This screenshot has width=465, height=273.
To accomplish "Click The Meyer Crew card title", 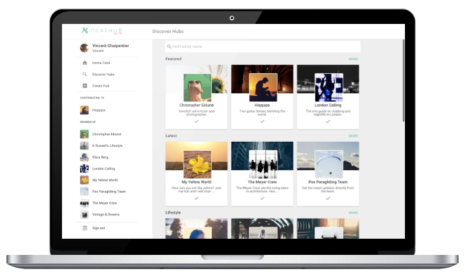I will pos(262,182).
